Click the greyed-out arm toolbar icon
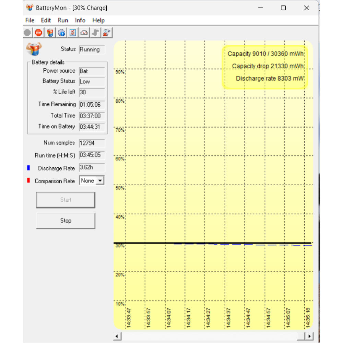The width and height of the screenshot is (343, 343). click(x=95, y=33)
